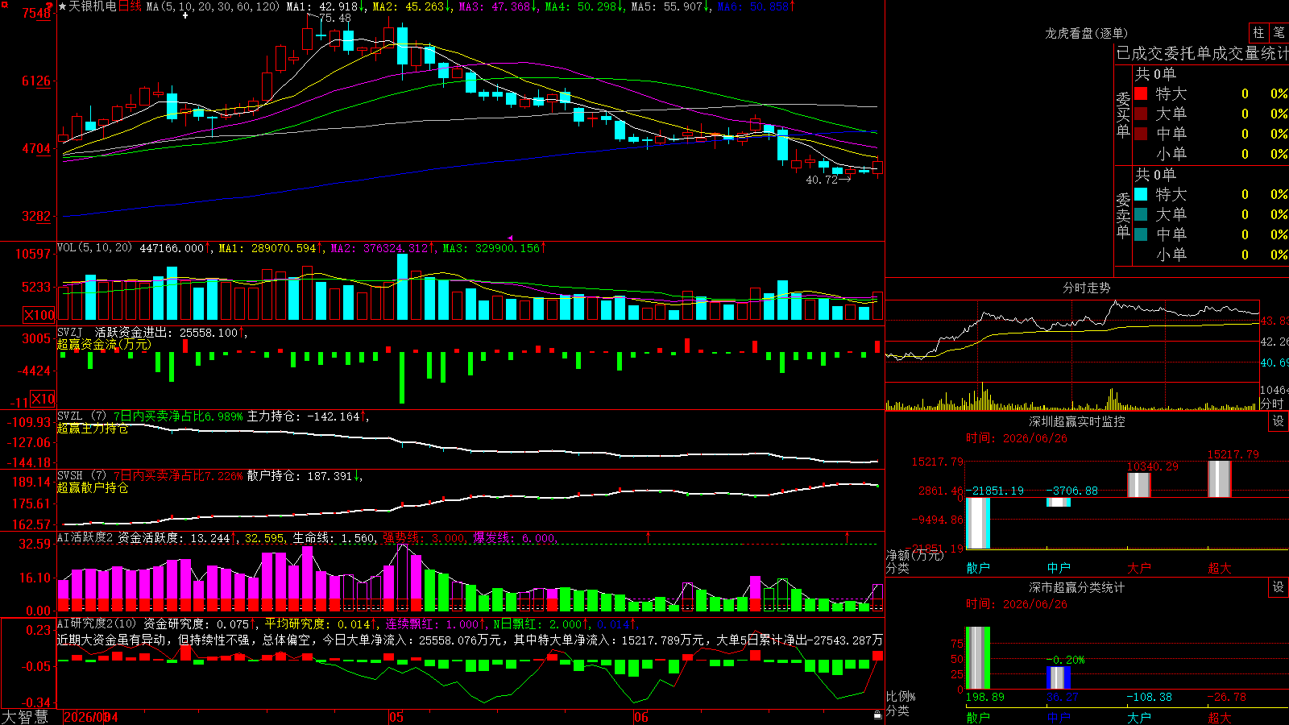Select 散户 category in 深圳超赢实时监控 chart

point(978,568)
